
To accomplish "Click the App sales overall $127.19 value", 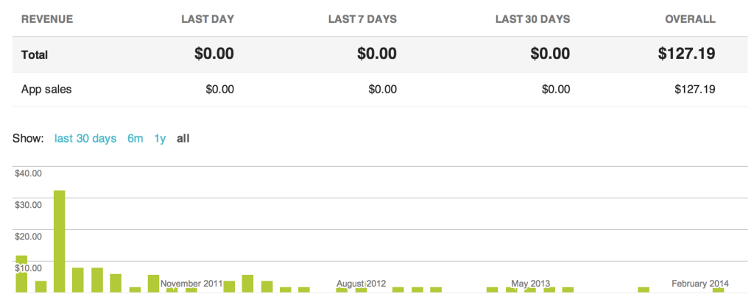I will pyautogui.click(x=695, y=90).
